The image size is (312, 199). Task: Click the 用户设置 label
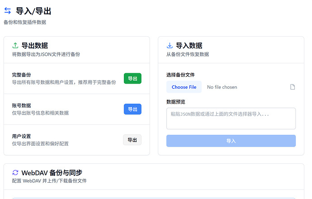pyautogui.click(x=22, y=136)
